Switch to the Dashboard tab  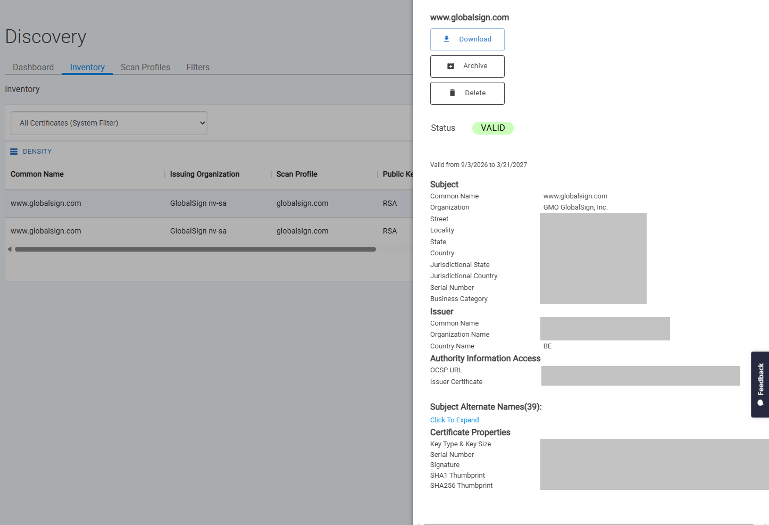[x=33, y=67]
